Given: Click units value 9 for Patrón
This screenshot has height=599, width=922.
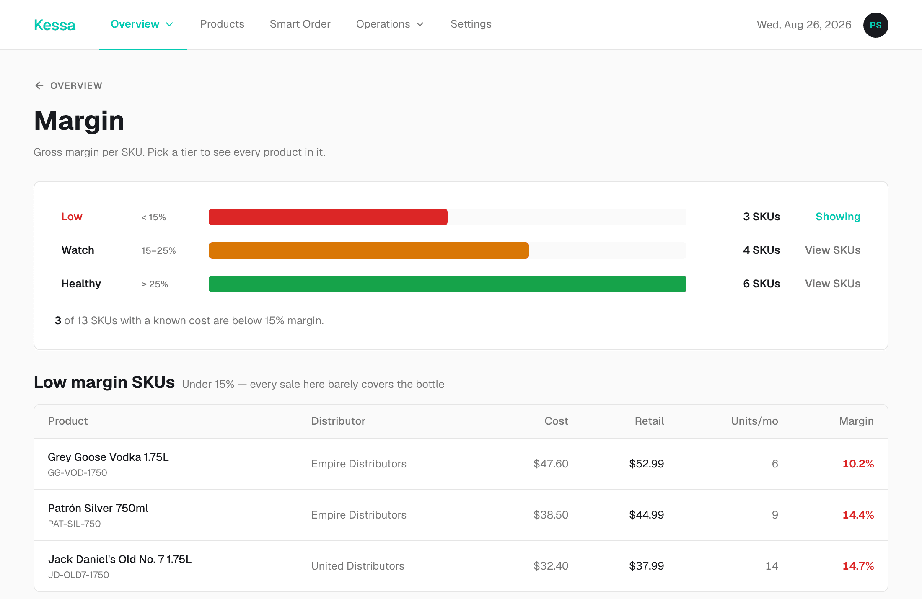Looking at the screenshot, I should [x=775, y=515].
